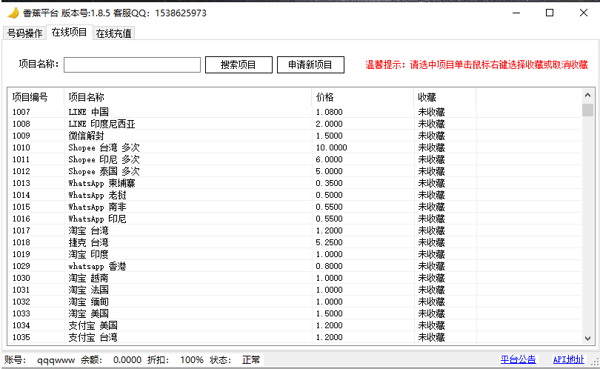Select WhatsApp 印尼 row
The width and height of the screenshot is (600, 369).
coord(295,219)
